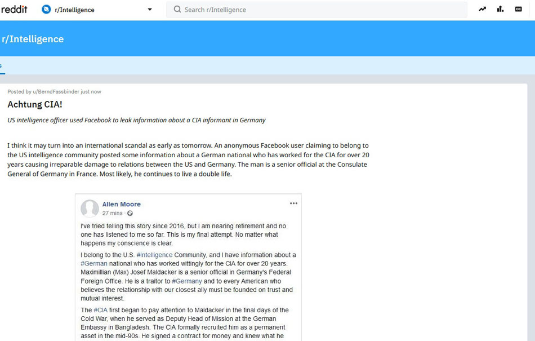The image size is (535, 341).
Task: Click the 'just now' post timestamp
Action: tap(91, 91)
